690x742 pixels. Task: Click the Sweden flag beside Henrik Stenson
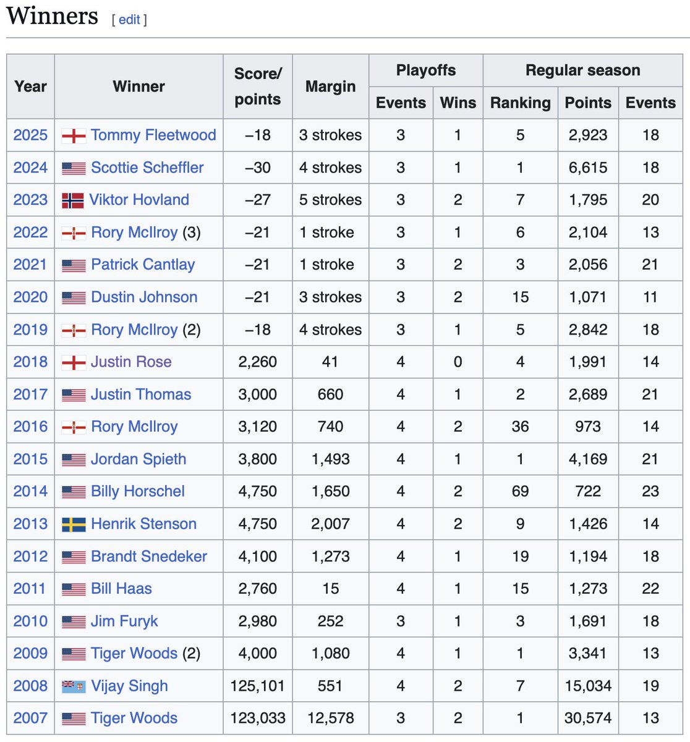point(74,525)
